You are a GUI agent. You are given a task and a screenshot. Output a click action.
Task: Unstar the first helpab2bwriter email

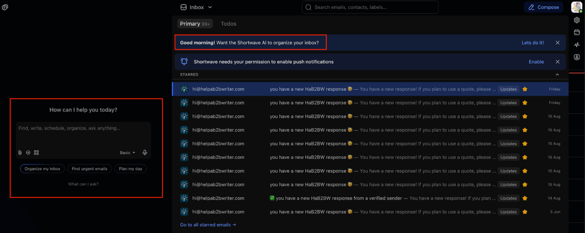[x=525, y=89]
